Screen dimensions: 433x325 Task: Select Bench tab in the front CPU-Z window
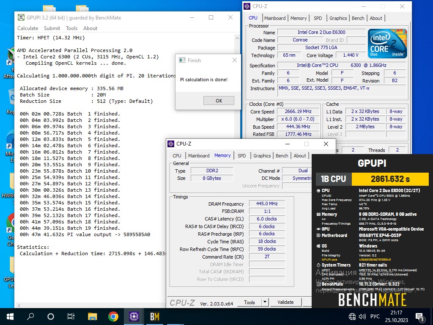point(282,156)
